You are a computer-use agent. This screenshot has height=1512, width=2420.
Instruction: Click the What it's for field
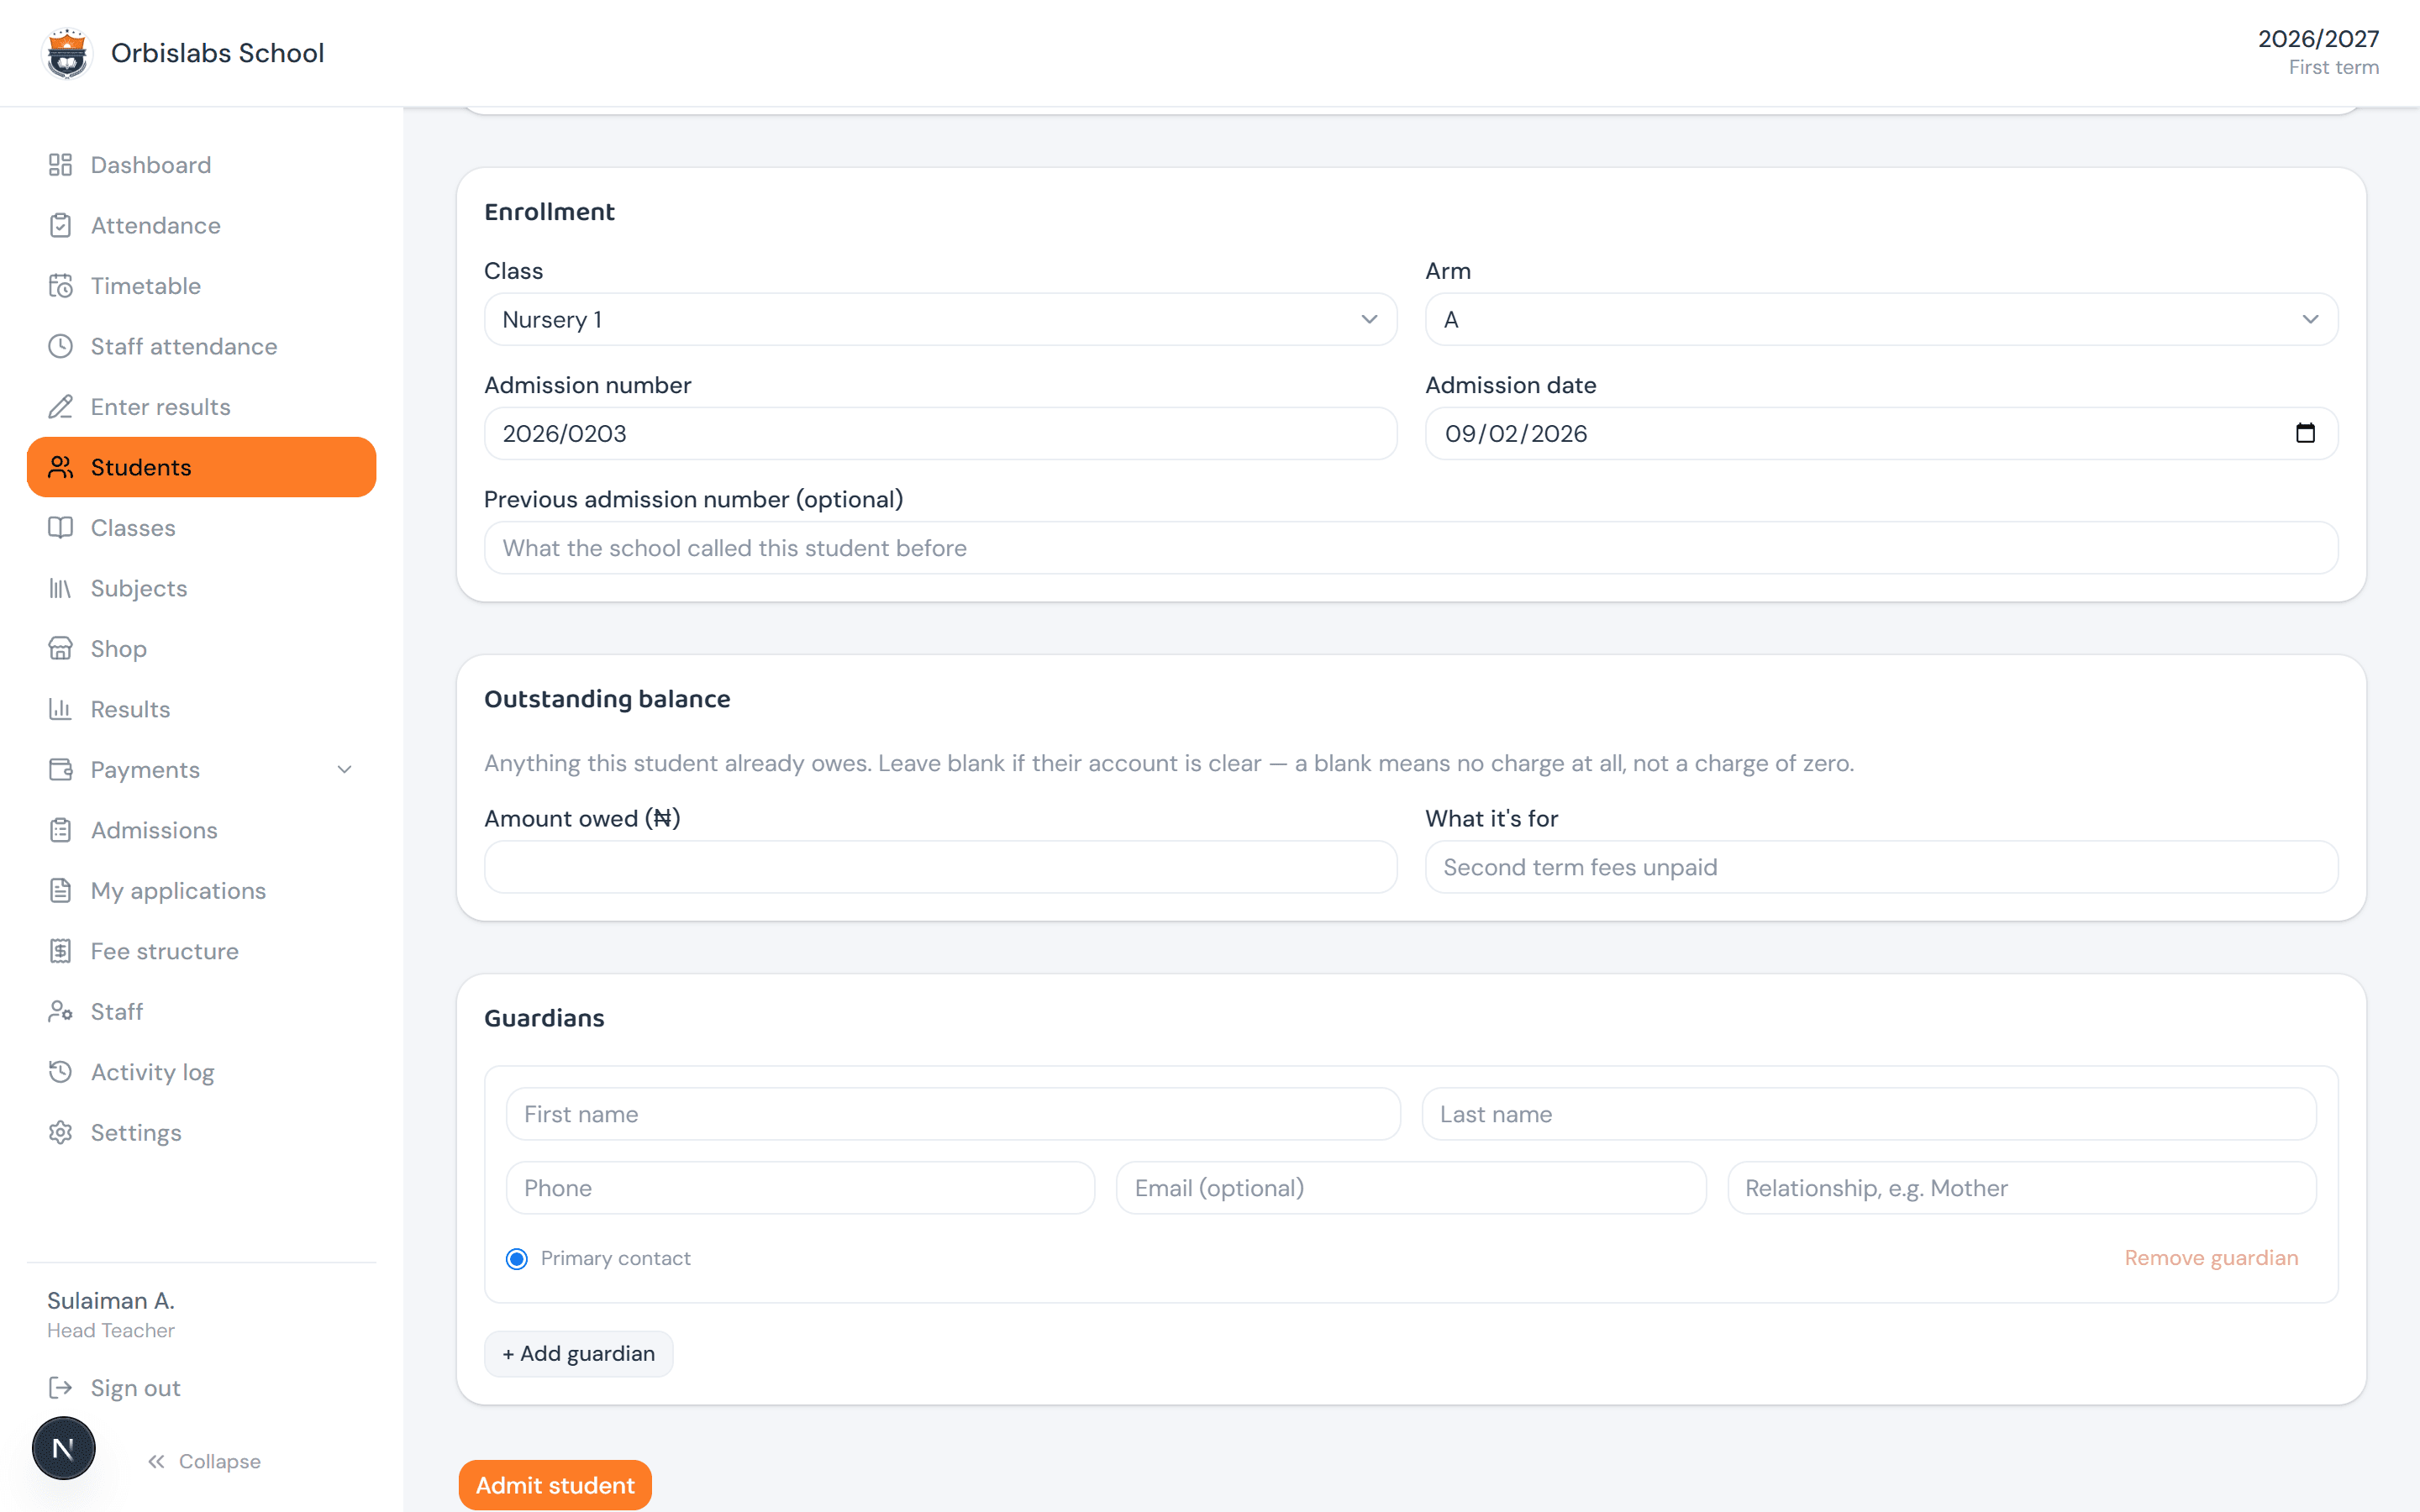(x=1881, y=867)
